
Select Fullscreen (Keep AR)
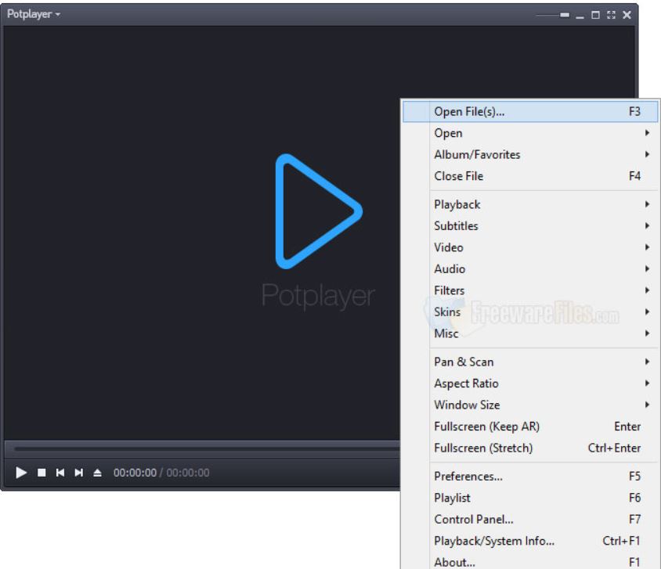(x=530, y=427)
